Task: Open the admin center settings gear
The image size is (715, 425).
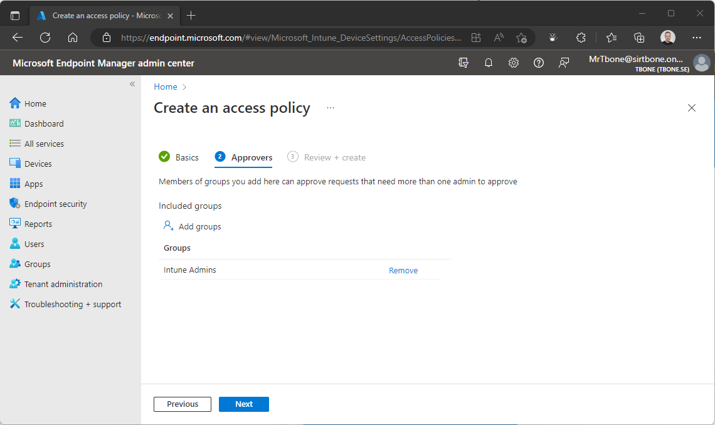Action: tap(513, 63)
